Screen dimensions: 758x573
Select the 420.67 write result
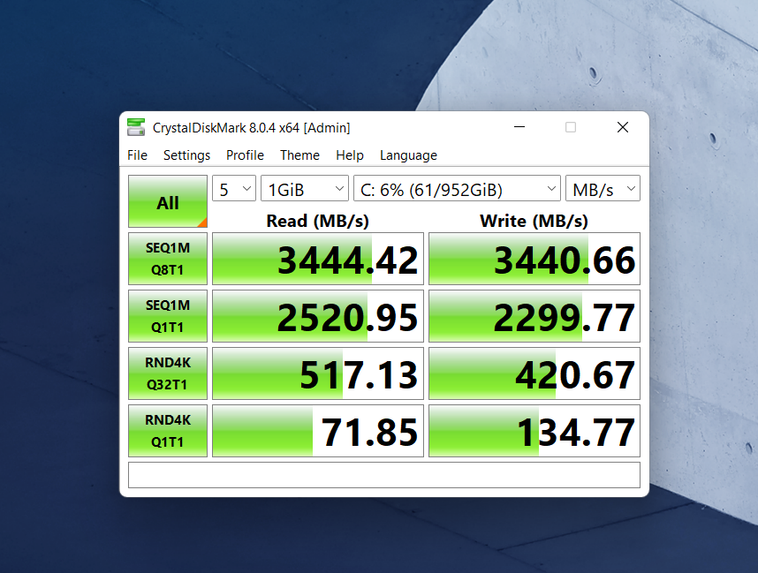click(x=534, y=373)
